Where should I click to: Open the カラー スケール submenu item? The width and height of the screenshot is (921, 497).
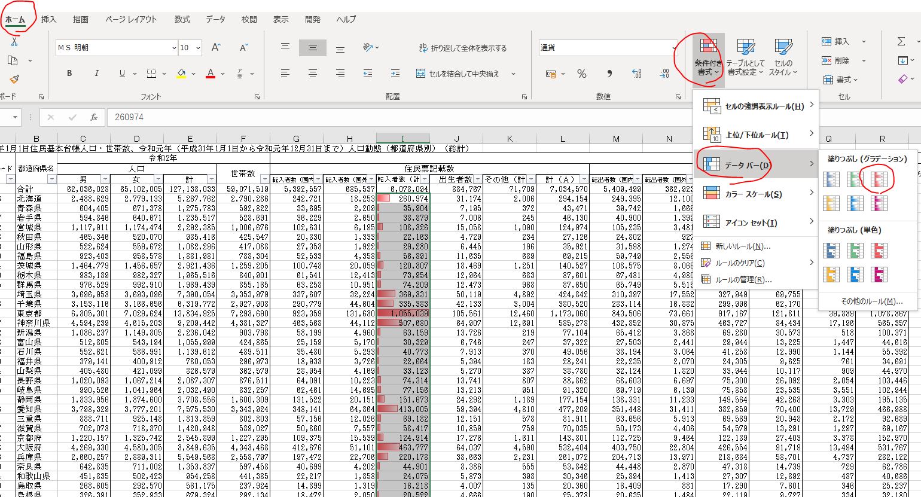755,194
